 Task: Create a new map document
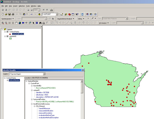3,14
